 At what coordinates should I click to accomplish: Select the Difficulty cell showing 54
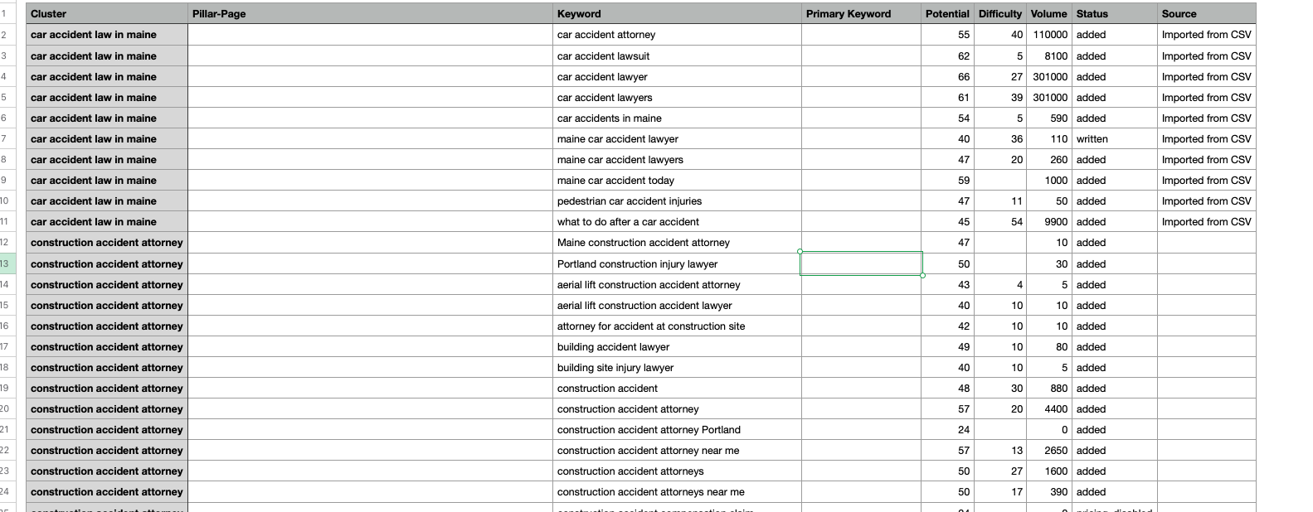pyautogui.click(x=1000, y=222)
